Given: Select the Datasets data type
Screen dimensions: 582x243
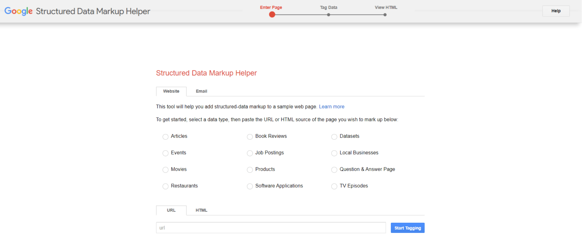Looking at the screenshot, I should (334, 136).
